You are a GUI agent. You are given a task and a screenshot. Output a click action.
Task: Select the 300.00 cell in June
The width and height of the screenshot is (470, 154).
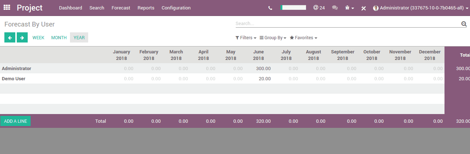[x=263, y=68]
